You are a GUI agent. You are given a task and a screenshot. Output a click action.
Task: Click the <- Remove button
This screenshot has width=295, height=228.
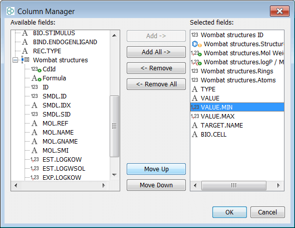click(156, 68)
